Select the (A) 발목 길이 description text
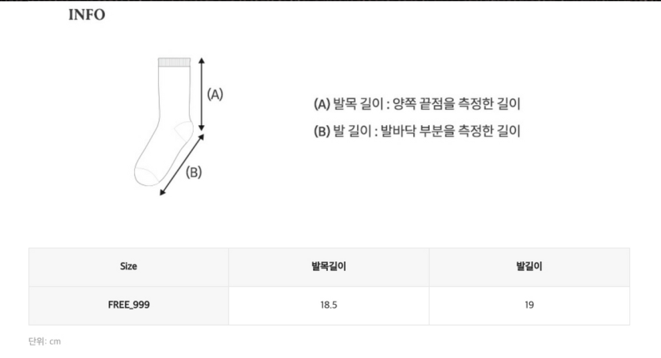 (x=417, y=104)
